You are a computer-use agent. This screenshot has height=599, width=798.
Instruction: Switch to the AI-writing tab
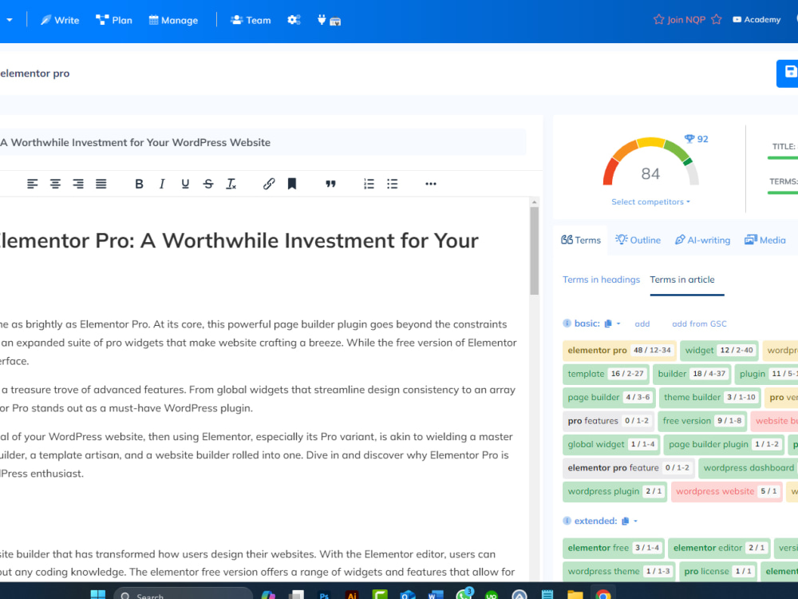coord(702,240)
